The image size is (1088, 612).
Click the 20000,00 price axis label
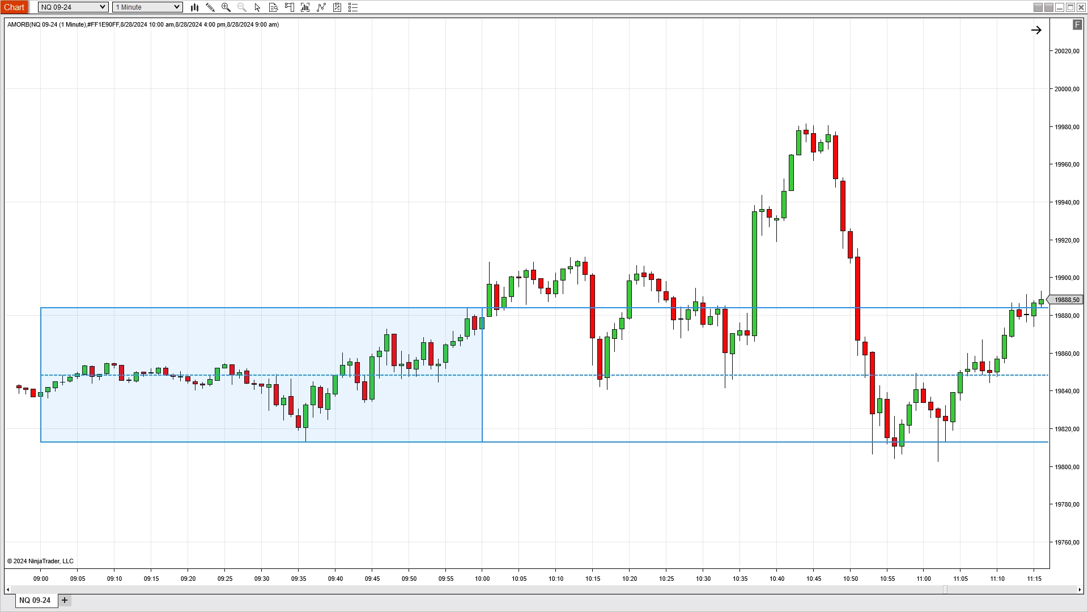[1066, 89]
